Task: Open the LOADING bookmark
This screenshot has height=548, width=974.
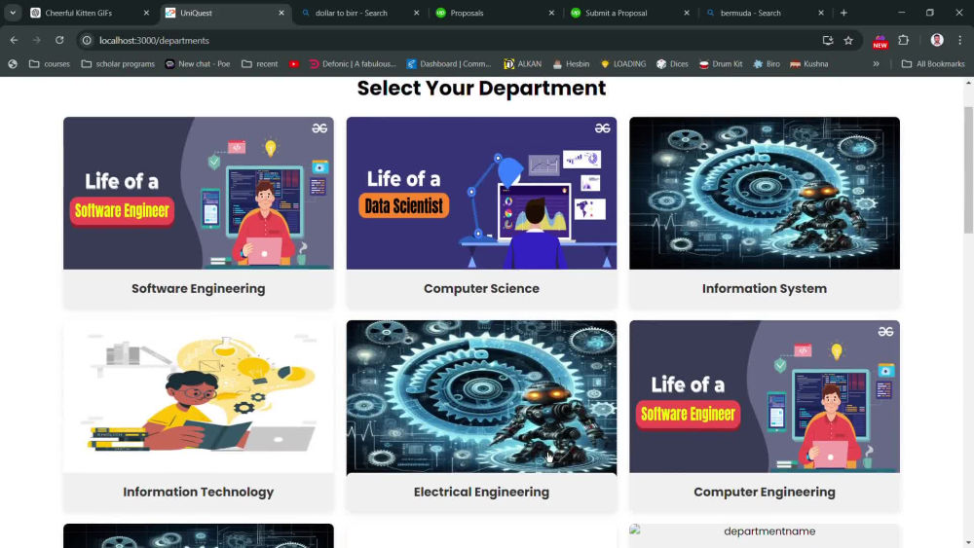Action: point(623,64)
